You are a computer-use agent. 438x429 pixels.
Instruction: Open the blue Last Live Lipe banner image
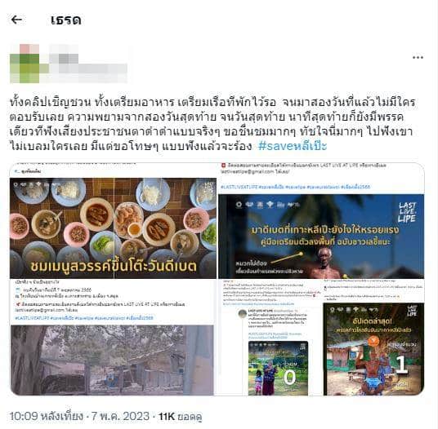[321, 236]
